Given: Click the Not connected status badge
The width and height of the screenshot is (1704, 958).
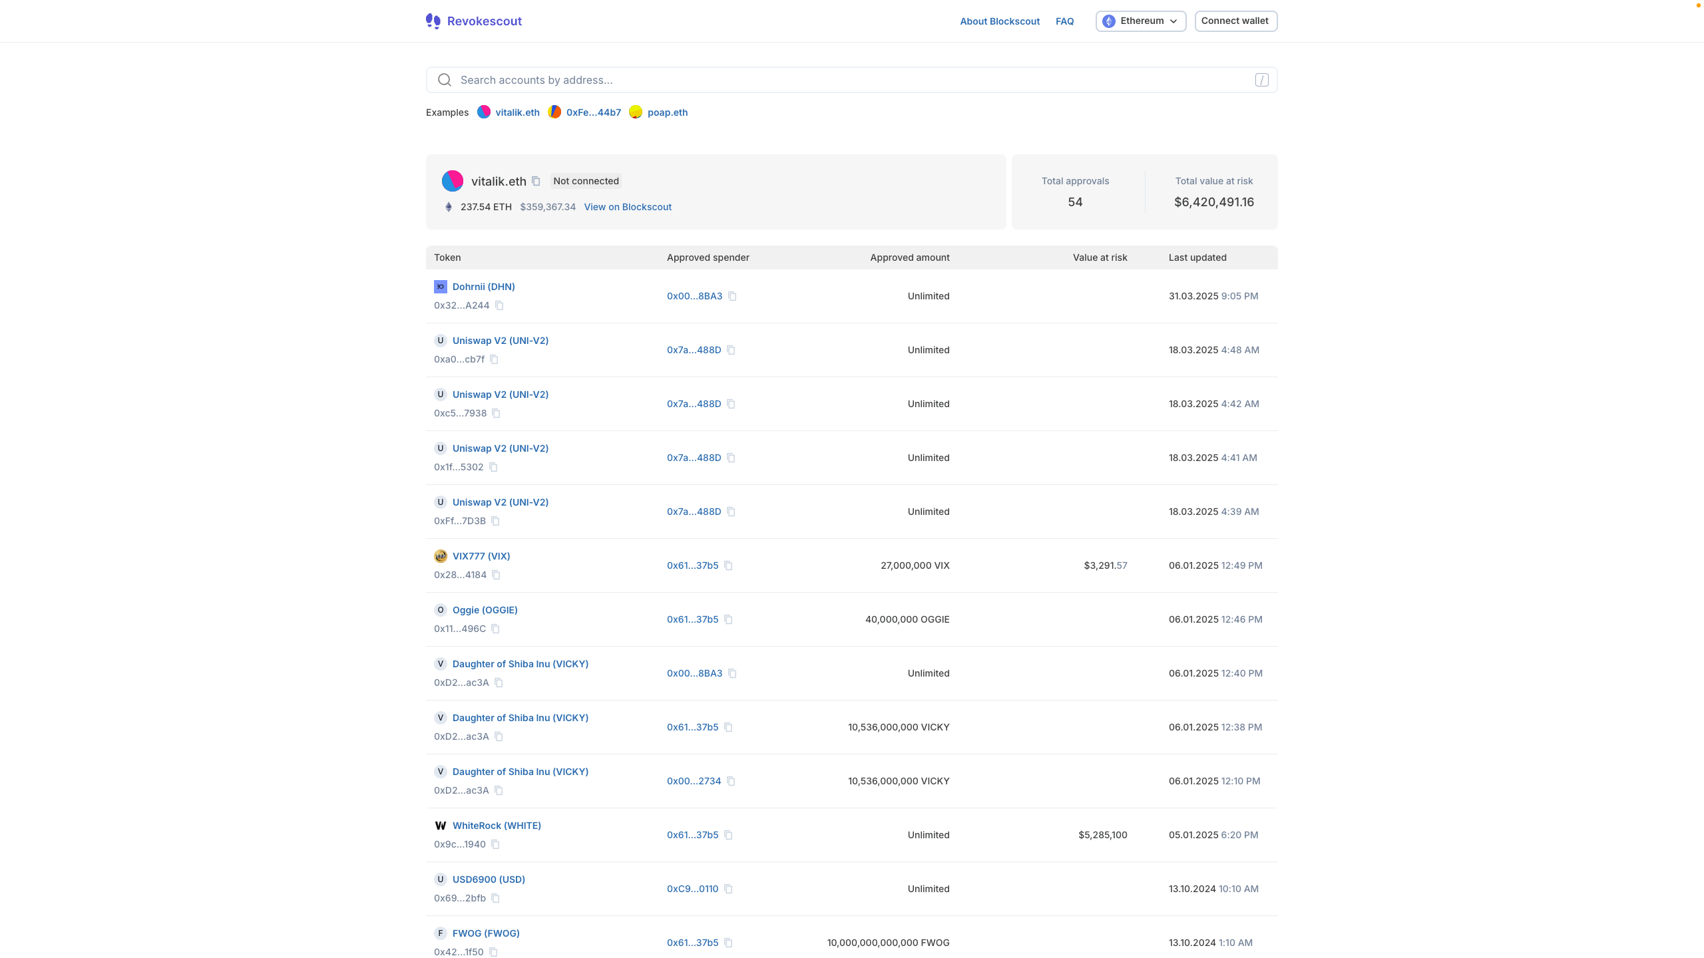Looking at the screenshot, I should 586,181.
